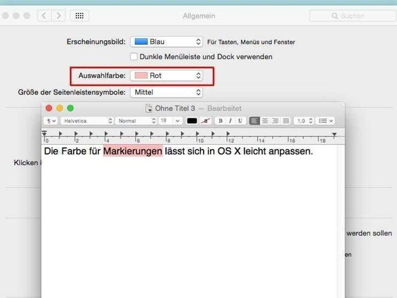Toggle underline formatting in TextEdit

click(x=240, y=121)
